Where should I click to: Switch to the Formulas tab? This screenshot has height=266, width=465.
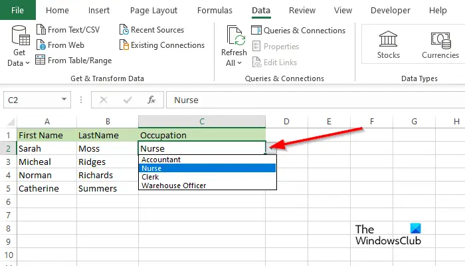tap(215, 11)
